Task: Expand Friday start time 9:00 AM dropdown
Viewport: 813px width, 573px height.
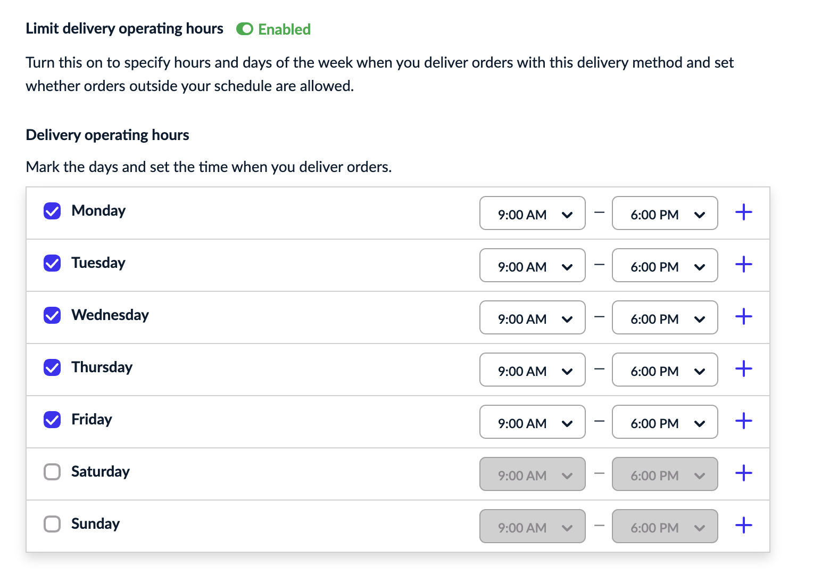Action: (532, 422)
